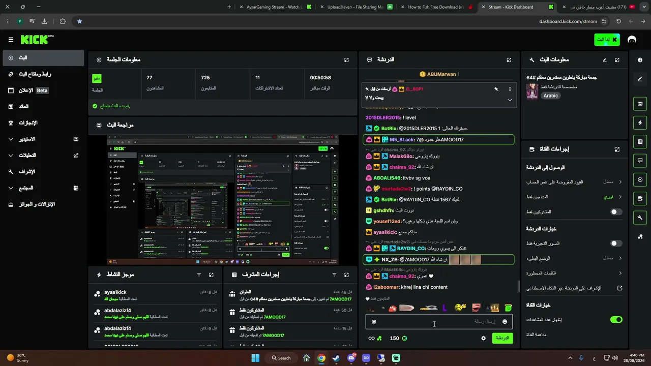Open the pinned message three-dot menu
Screen dimensions: 651x366
[x=510, y=89]
